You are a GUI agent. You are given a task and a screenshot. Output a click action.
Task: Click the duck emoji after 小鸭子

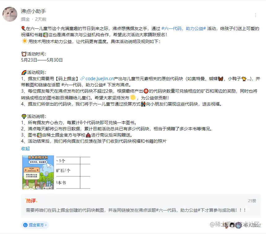coord(244,79)
